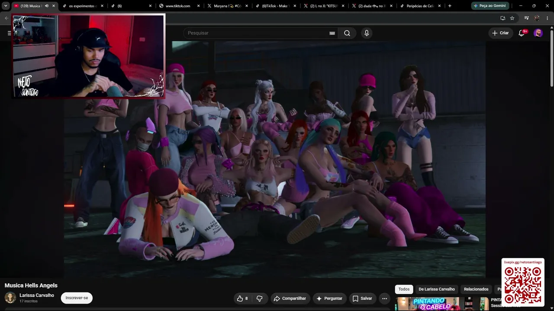The height and width of the screenshot is (311, 554).
Task: Click the "Criar" create button
Action: click(x=500, y=33)
